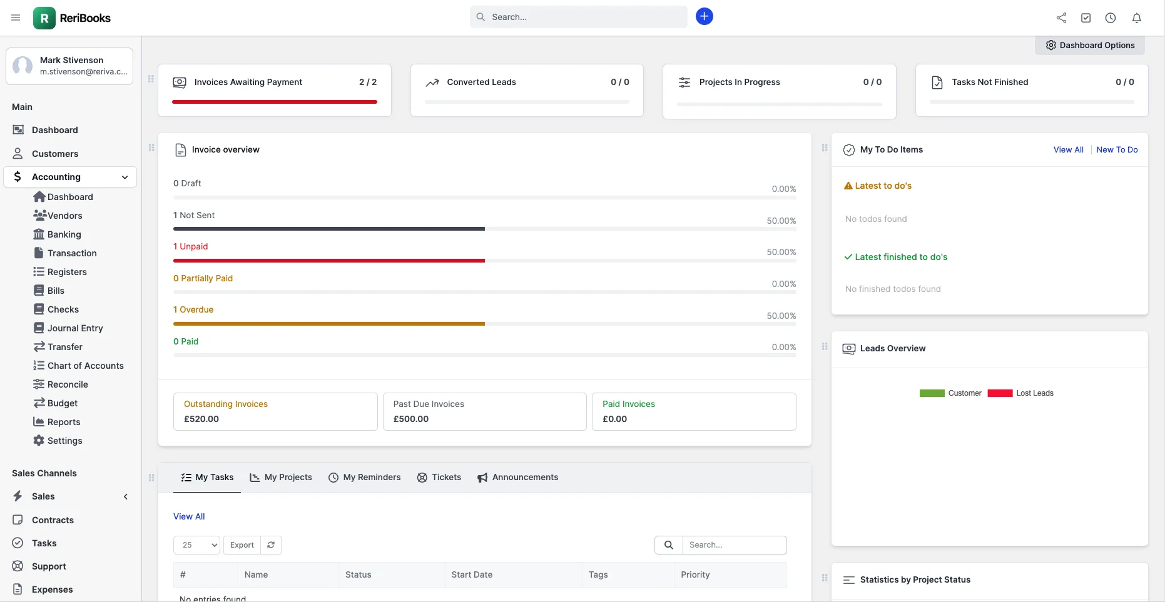The height and width of the screenshot is (602, 1165).
Task: Toggle the red Lost Leads legend swatch
Action: point(1000,393)
